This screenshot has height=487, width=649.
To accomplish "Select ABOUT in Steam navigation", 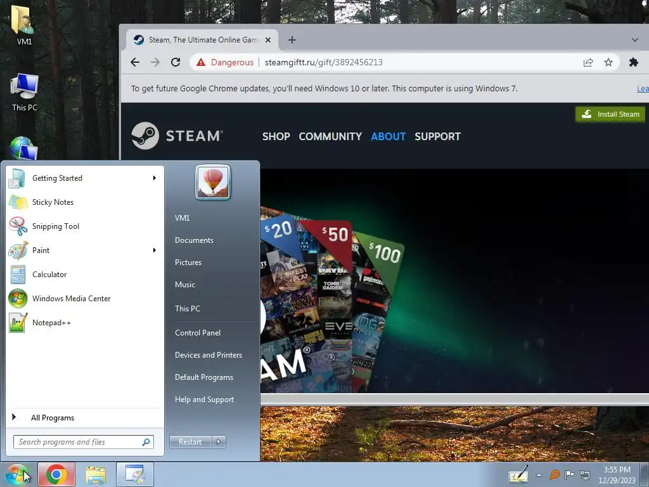I will pos(389,136).
